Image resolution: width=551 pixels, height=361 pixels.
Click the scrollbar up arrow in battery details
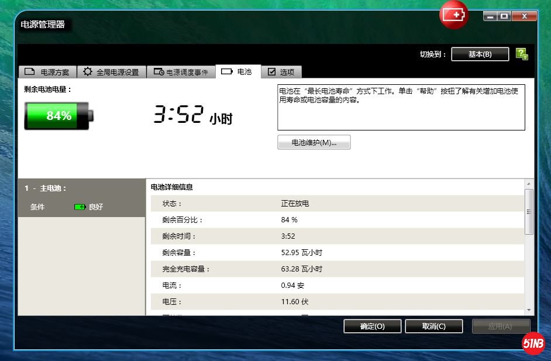pyautogui.click(x=529, y=184)
